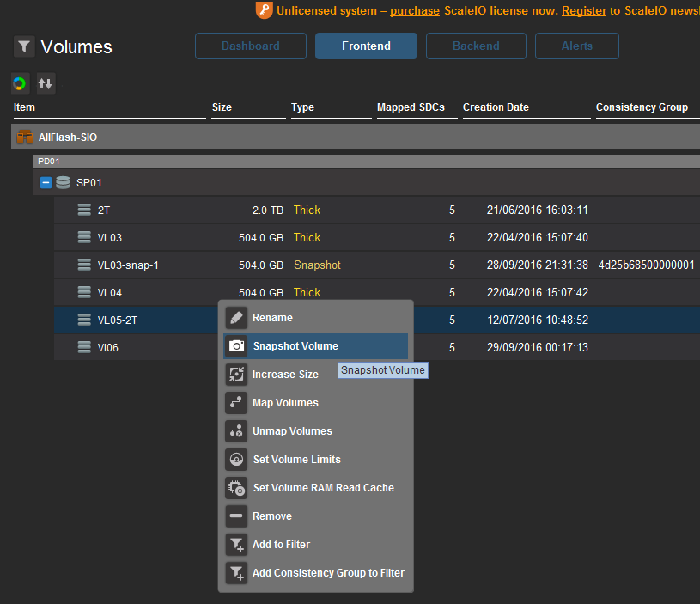Sort by the Creation Date column header
The height and width of the screenshot is (604, 700).
496,107
